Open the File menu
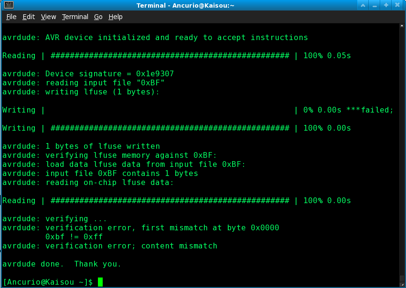This screenshot has width=406, height=288. coord(11,17)
